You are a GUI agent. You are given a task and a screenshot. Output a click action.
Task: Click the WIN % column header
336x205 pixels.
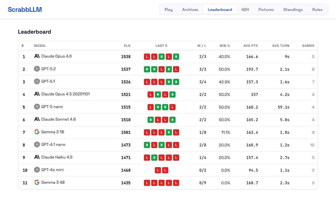(225, 46)
